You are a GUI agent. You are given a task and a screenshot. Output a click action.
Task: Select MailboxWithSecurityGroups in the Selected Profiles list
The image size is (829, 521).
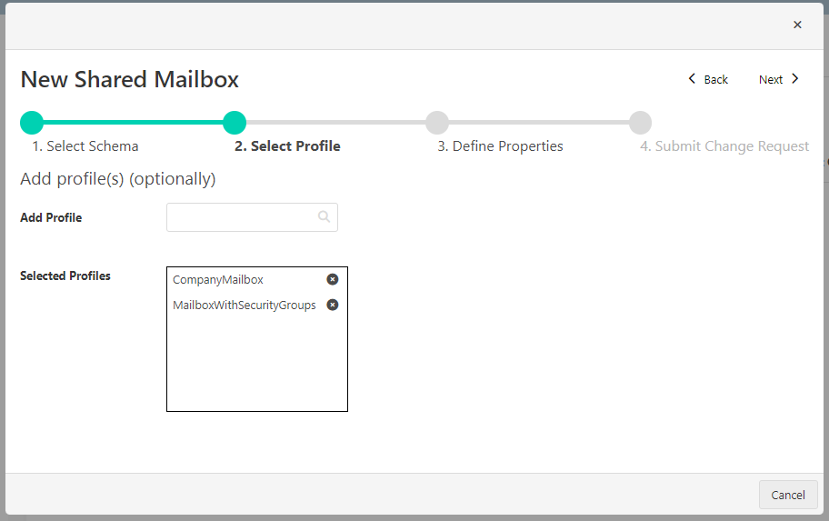[244, 306]
